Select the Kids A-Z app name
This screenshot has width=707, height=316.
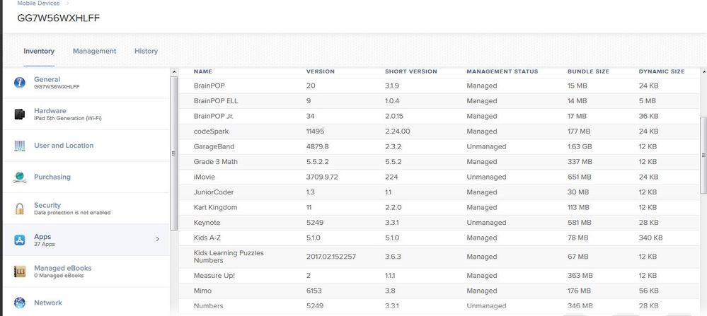tap(207, 238)
